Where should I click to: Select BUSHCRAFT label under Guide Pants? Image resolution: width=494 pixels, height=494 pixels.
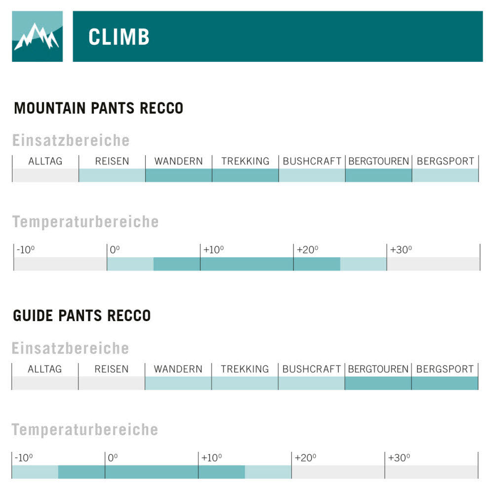[x=312, y=369]
